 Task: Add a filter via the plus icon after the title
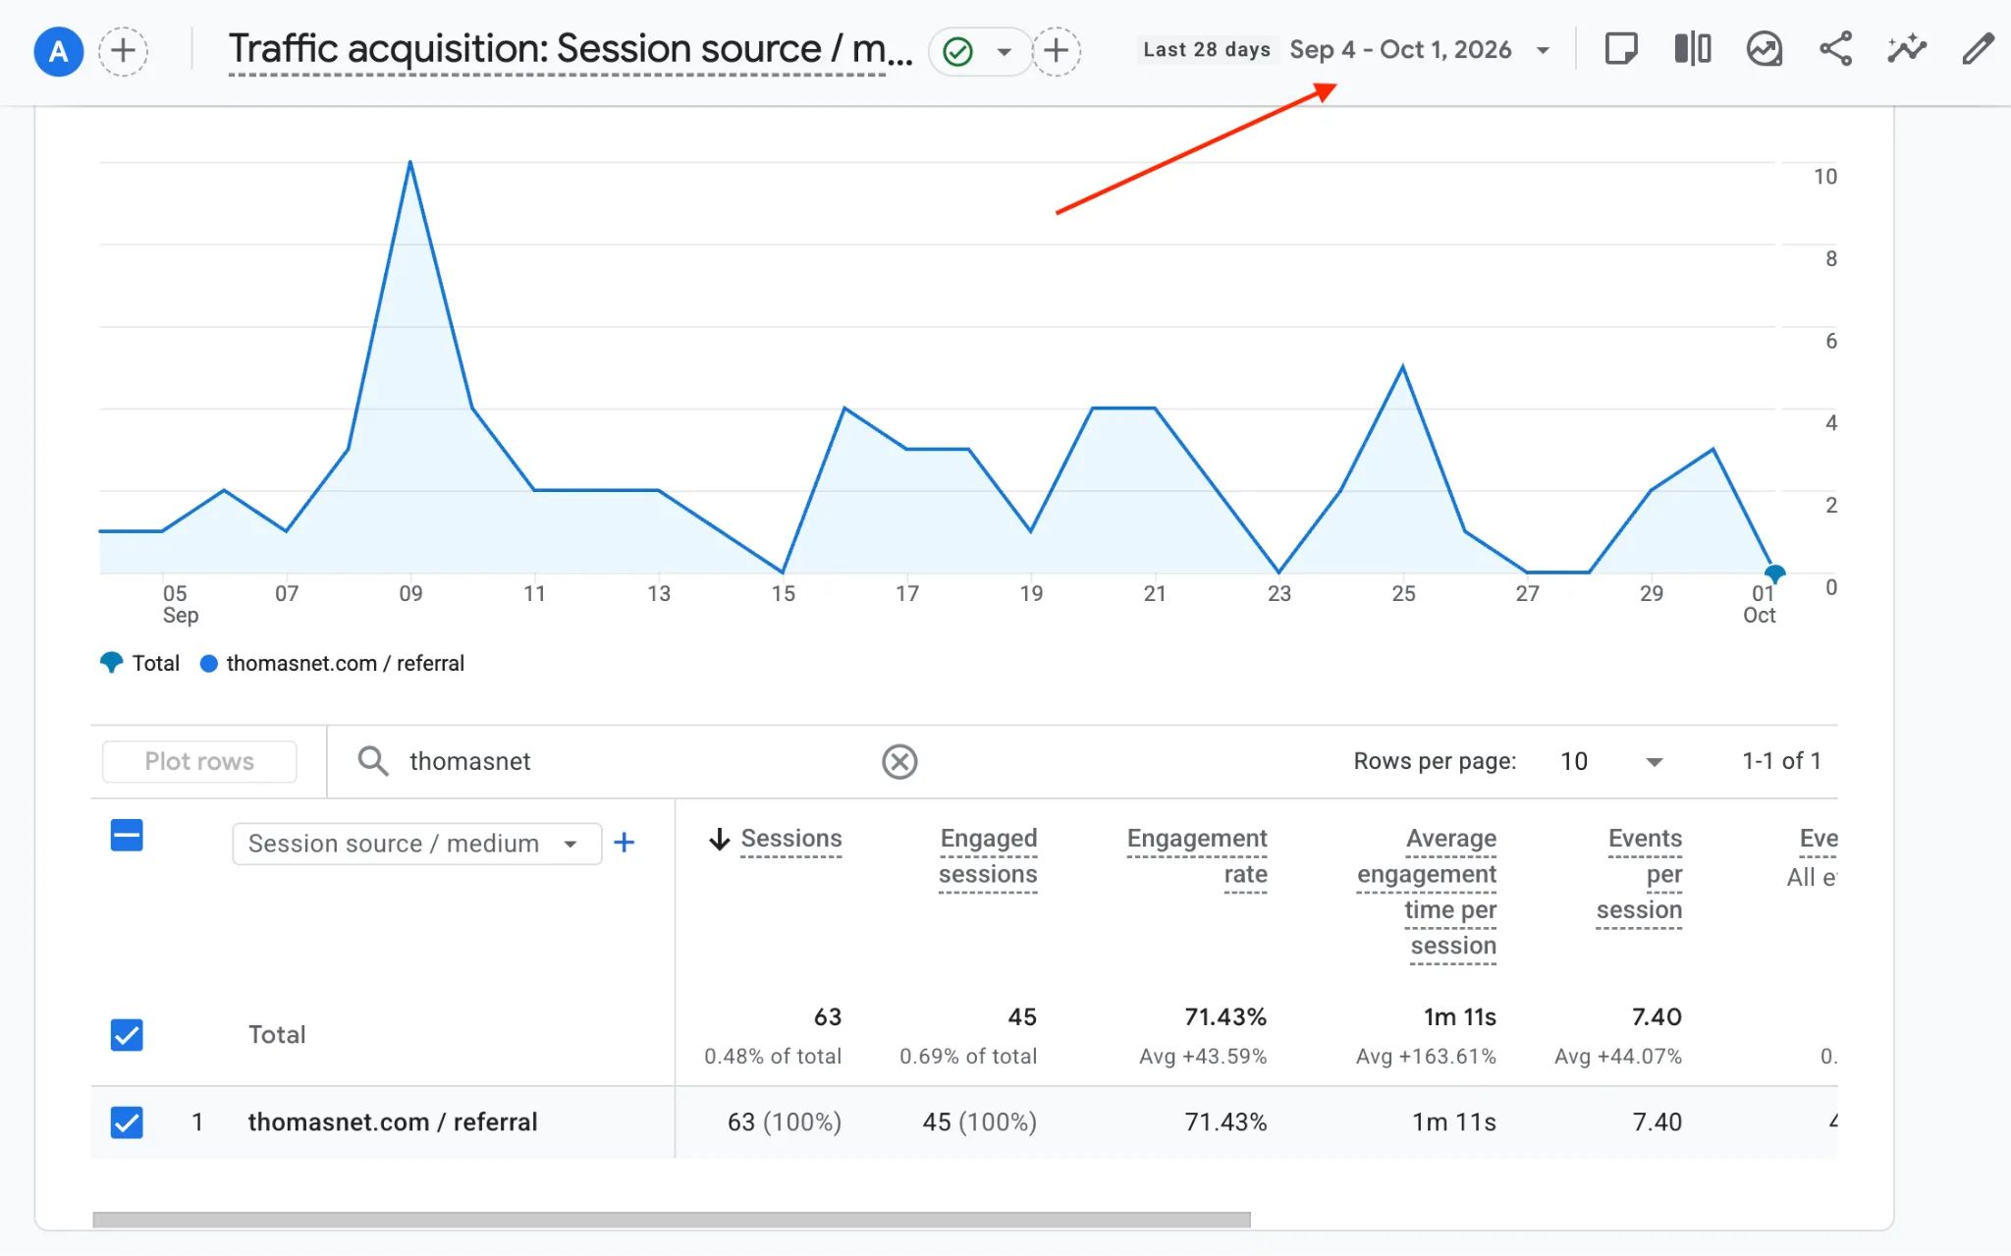(x=1056, y=51)
